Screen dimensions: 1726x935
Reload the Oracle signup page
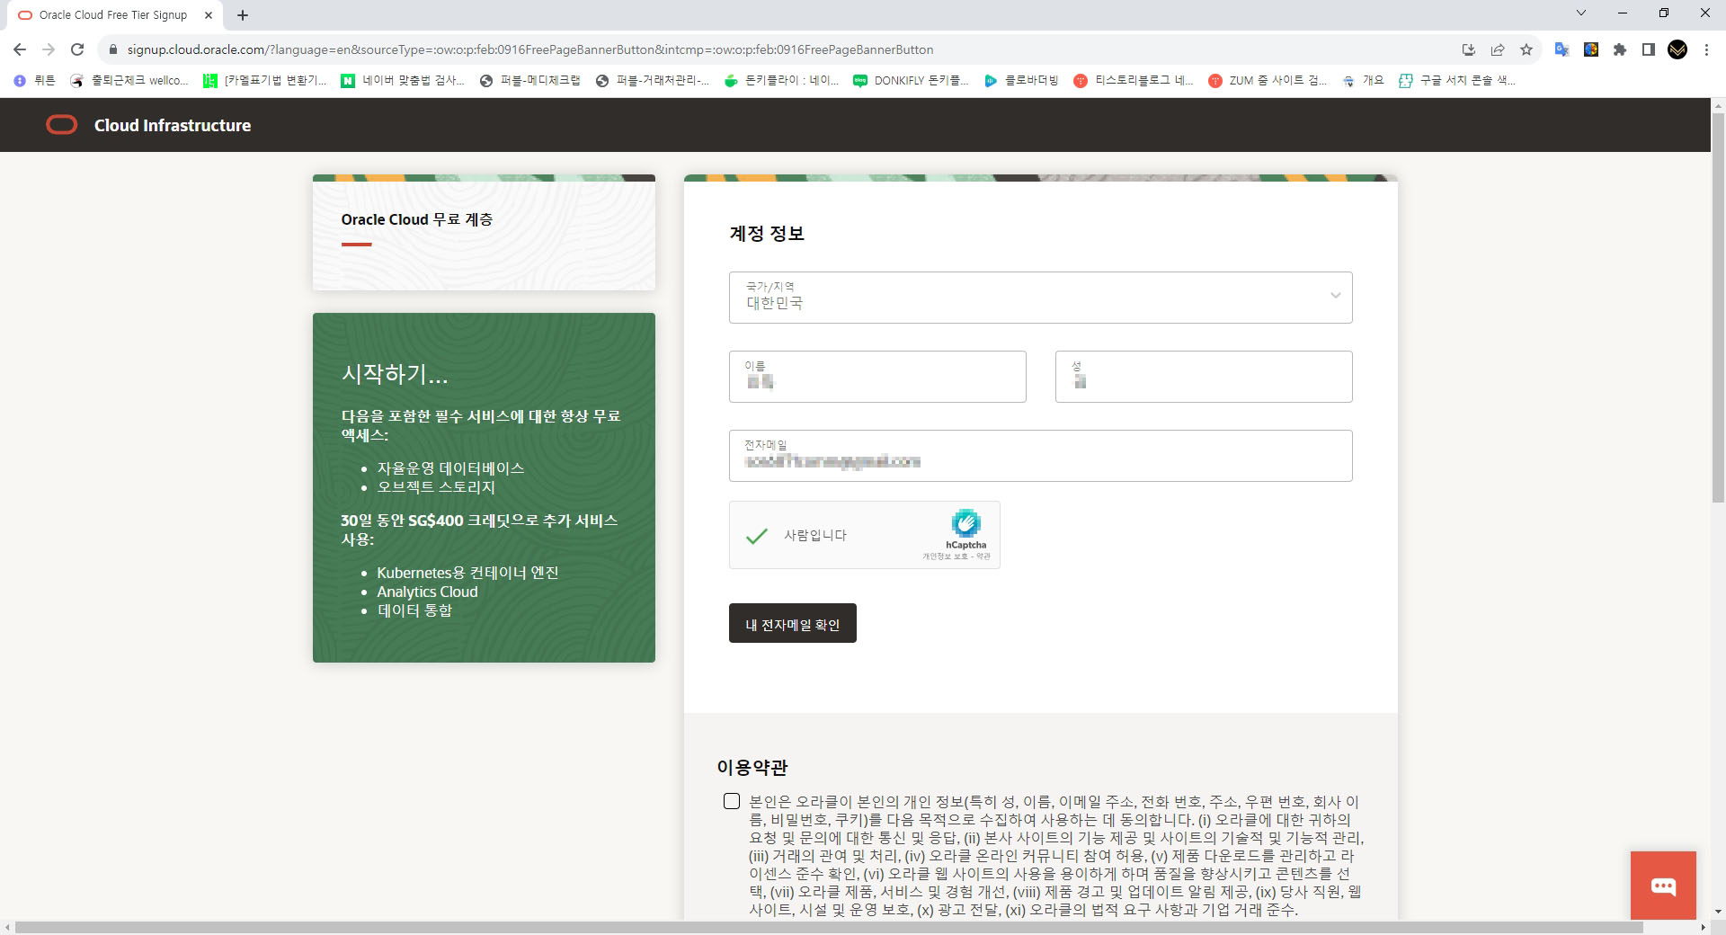point(77,49)
